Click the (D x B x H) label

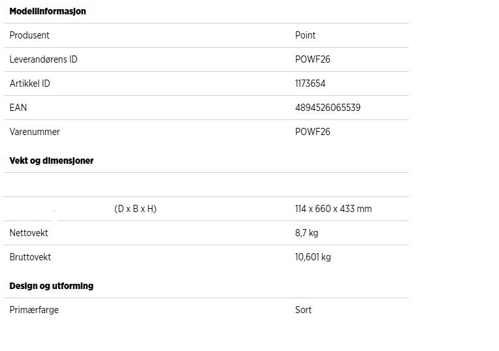[x=135, y=209]
